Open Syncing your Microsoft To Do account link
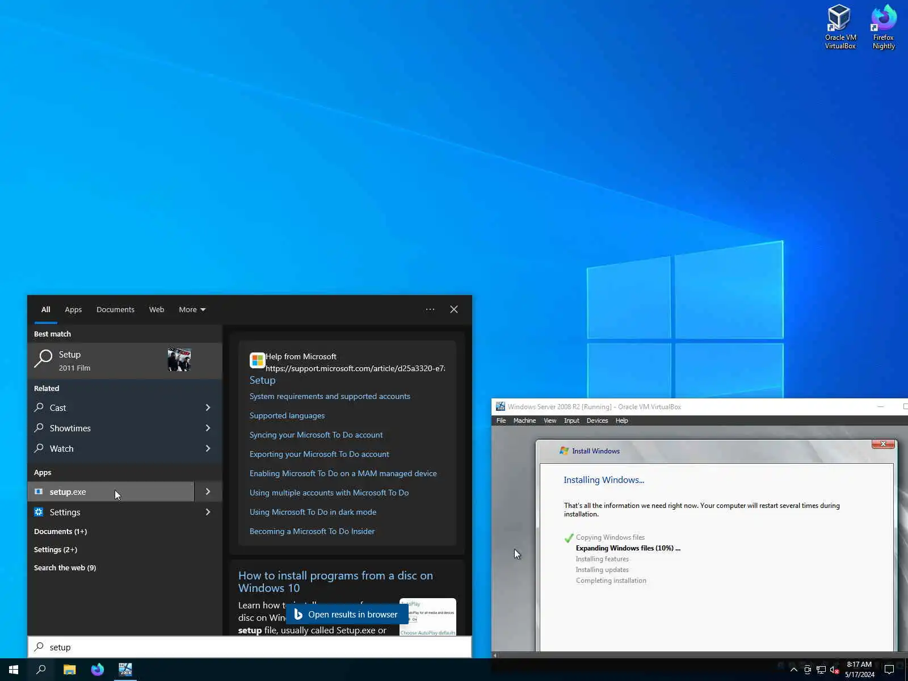The image size is (908, 681). 316,435
